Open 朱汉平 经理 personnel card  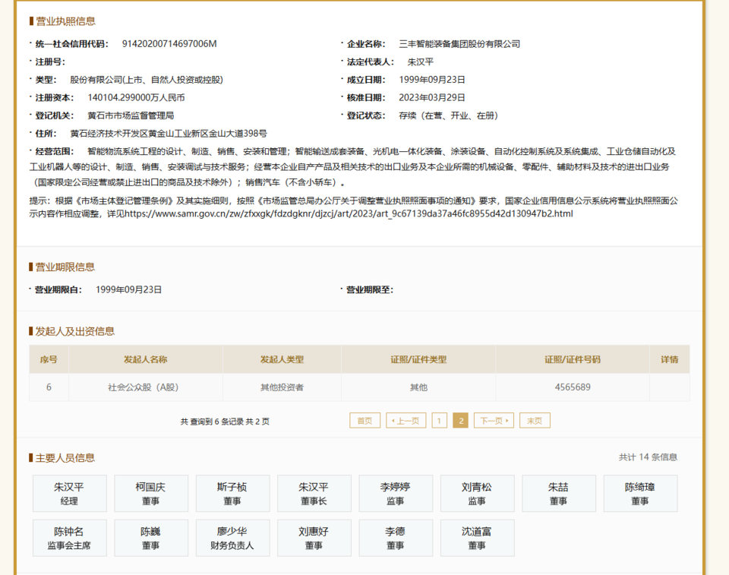point(70,494)
